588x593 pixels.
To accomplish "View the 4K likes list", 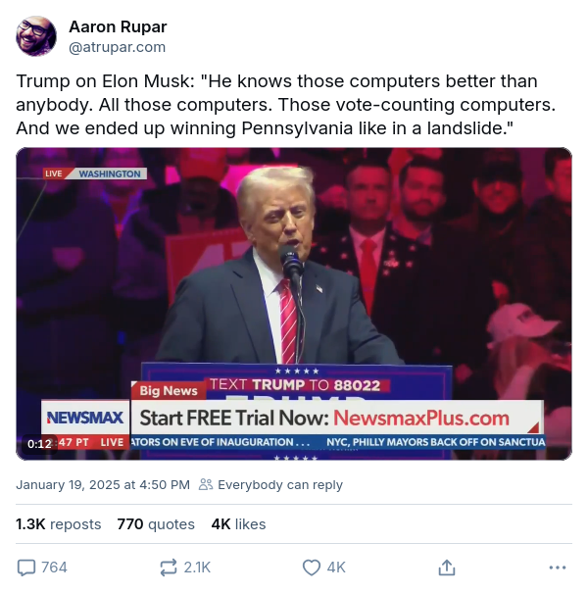I will 238,524.
